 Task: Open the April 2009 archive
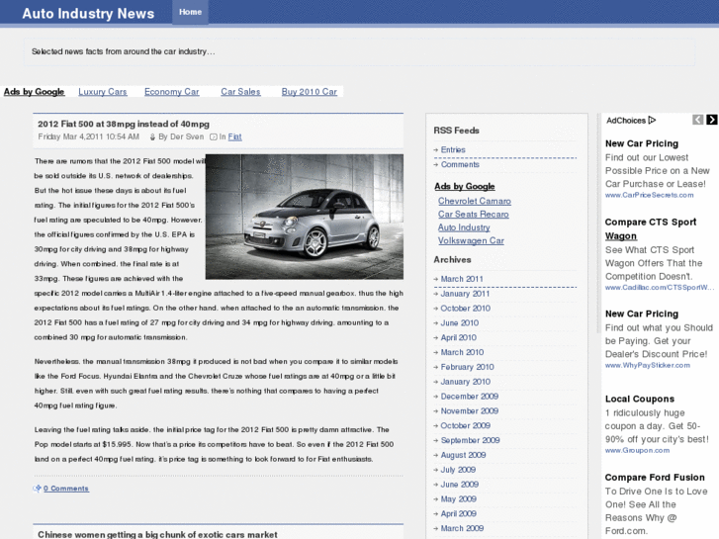click(459, 513)
